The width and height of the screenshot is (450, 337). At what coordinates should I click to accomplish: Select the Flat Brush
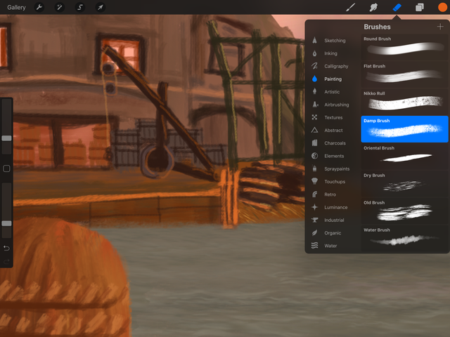click(404, 74)
